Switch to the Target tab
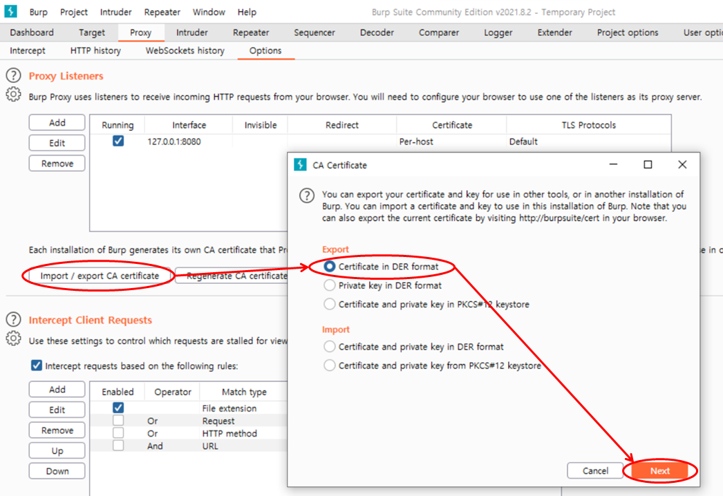 (x=92, y=32)
